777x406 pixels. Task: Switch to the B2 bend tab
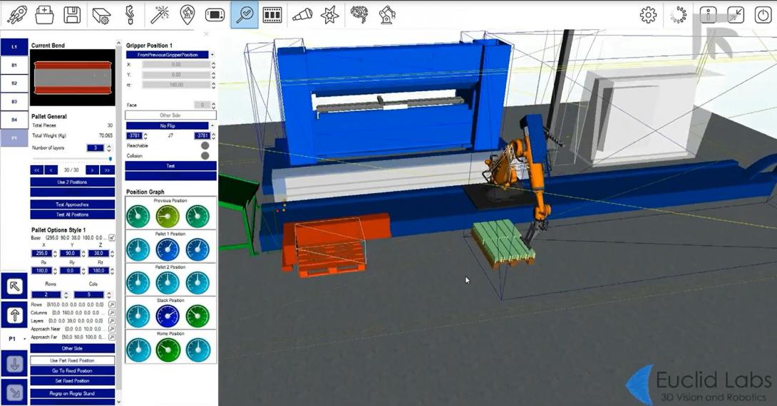pyautogui.click(x=14, y=83)
